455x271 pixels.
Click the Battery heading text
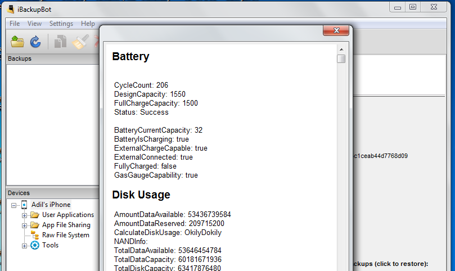tap(130, 57)
